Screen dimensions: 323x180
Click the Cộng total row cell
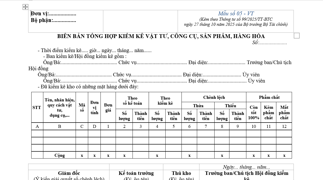pos(59,155)
